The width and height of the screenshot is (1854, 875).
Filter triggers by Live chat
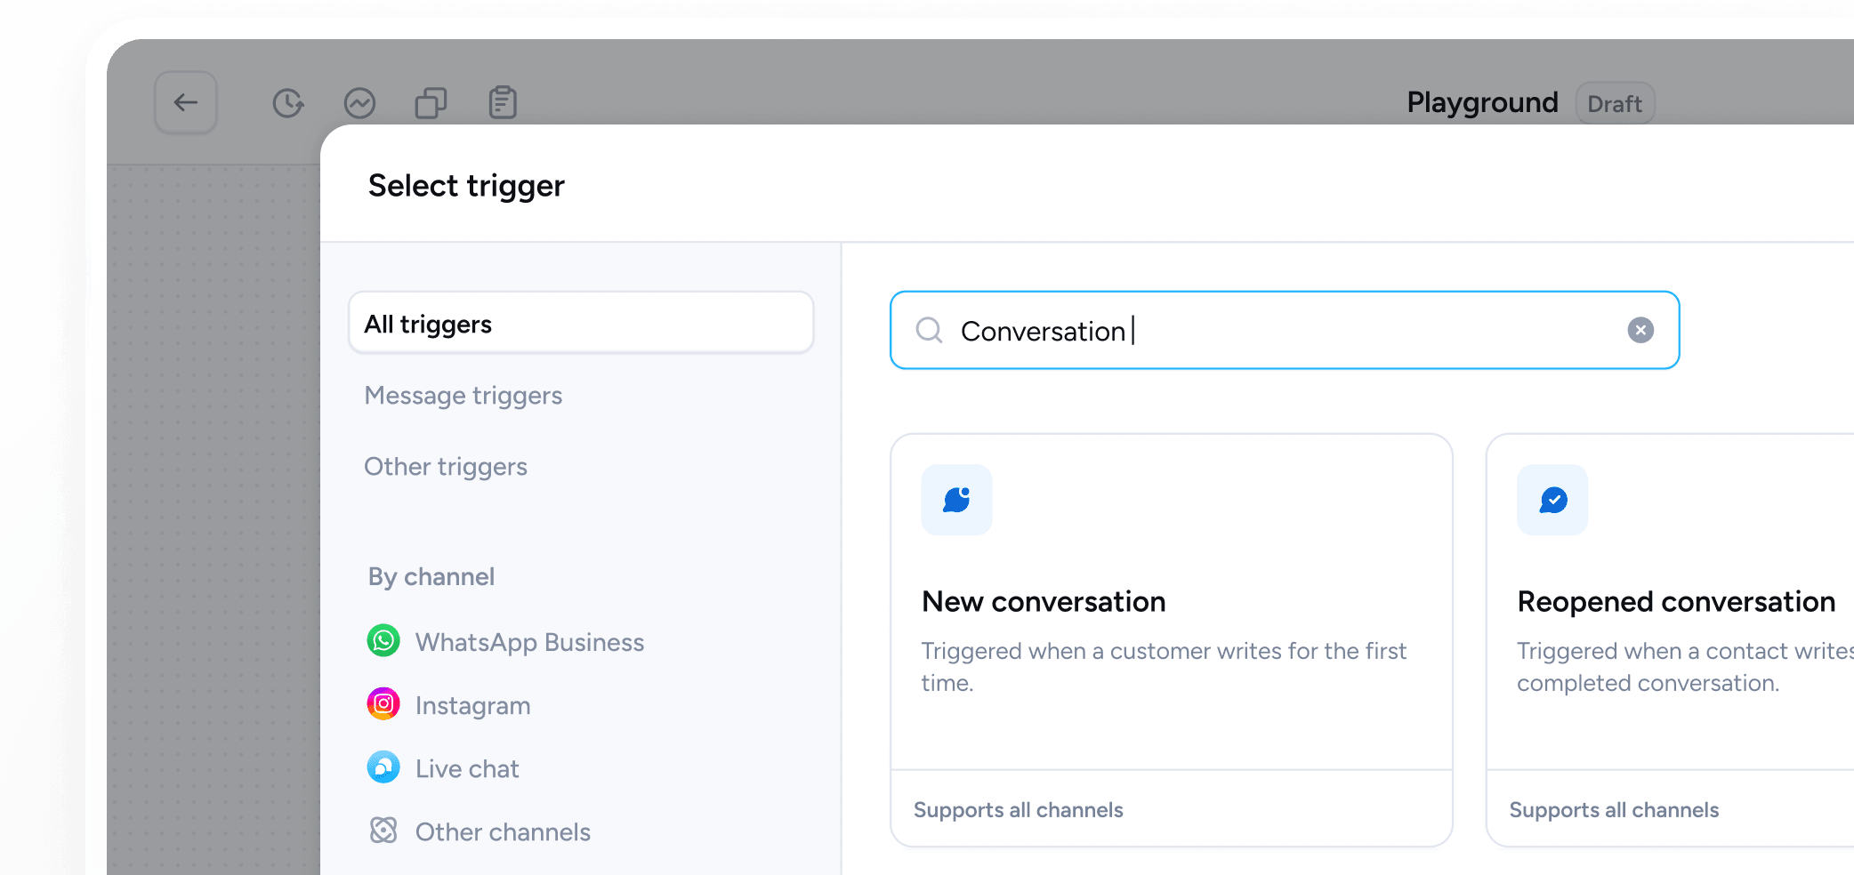[467, 768]
